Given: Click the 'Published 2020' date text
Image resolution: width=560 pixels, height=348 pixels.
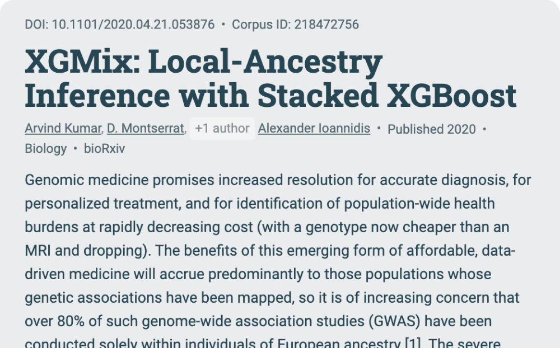Looking at the screenshot, I should pyautogui.click(x=431, y=129).
